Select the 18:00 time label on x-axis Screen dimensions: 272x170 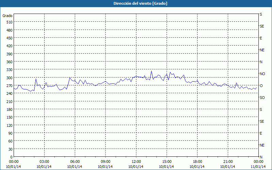pos(197,162)
